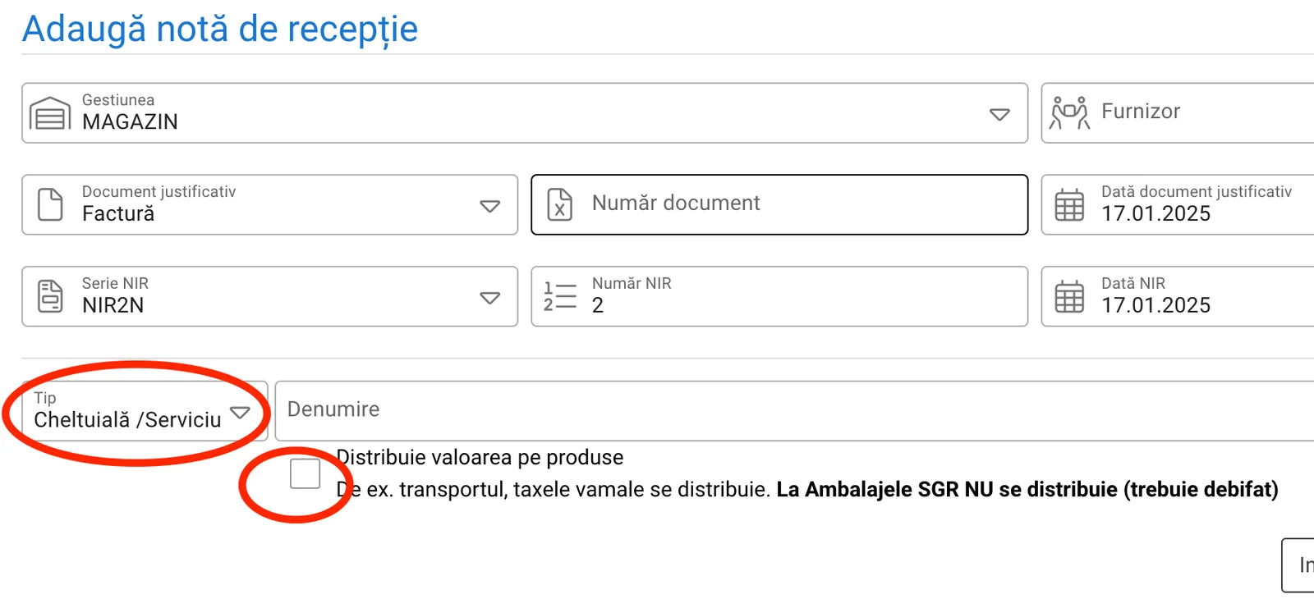Screen dimensions: 1314x608
Task: Click the Dată NIR date value
Action: point(1155,305)
